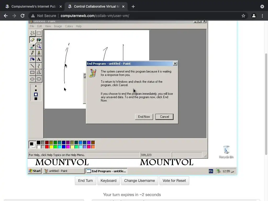The image size is (268, 201).
Task: Reload the page with refresh button
Action: coord(23,16)
